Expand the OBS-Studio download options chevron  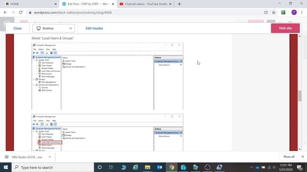pos(49,157)
